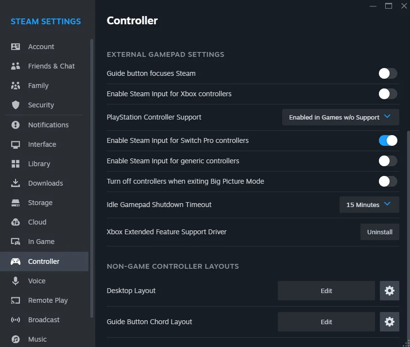Click the Music note icon

tap(16, 339)
